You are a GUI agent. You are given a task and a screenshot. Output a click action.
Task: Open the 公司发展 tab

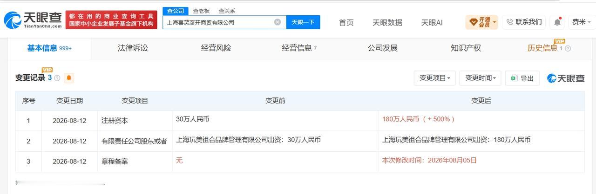[382, 48]
